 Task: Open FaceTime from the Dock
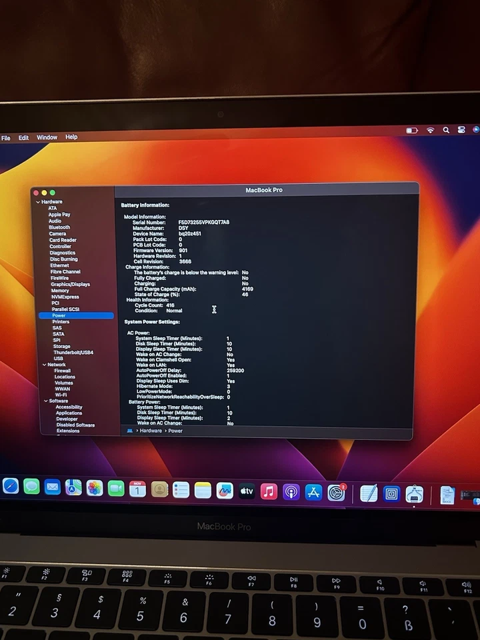click(116, 489)
